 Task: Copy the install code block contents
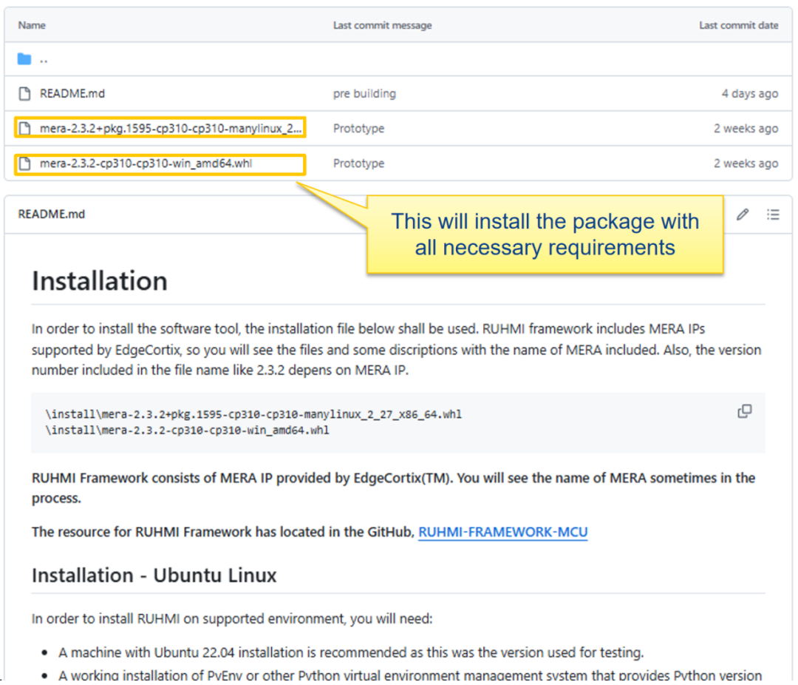745,411
